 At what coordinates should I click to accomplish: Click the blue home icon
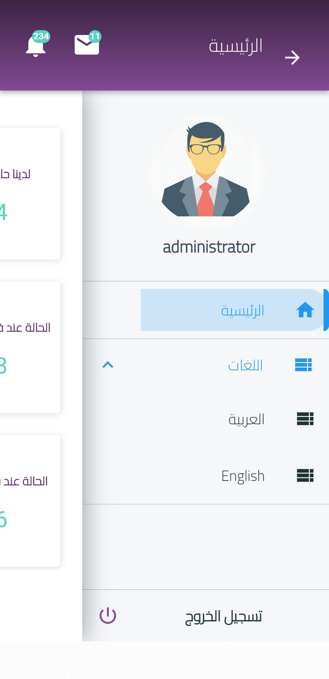(305, 310)
